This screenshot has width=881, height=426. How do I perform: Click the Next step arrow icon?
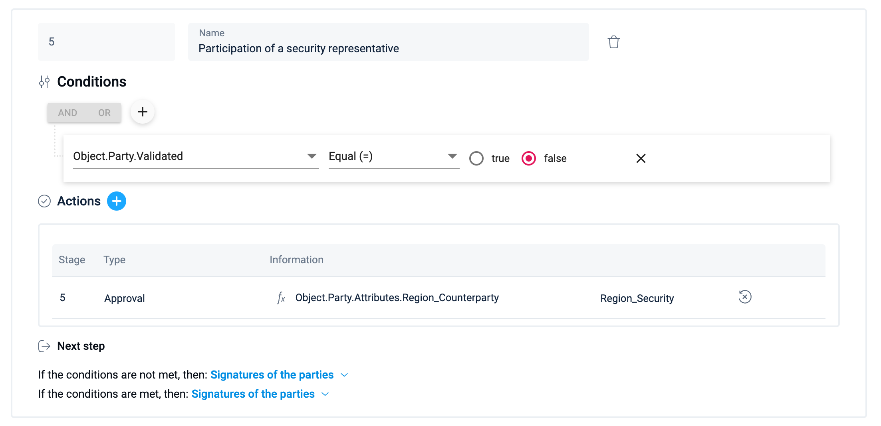tap(44, 346)
